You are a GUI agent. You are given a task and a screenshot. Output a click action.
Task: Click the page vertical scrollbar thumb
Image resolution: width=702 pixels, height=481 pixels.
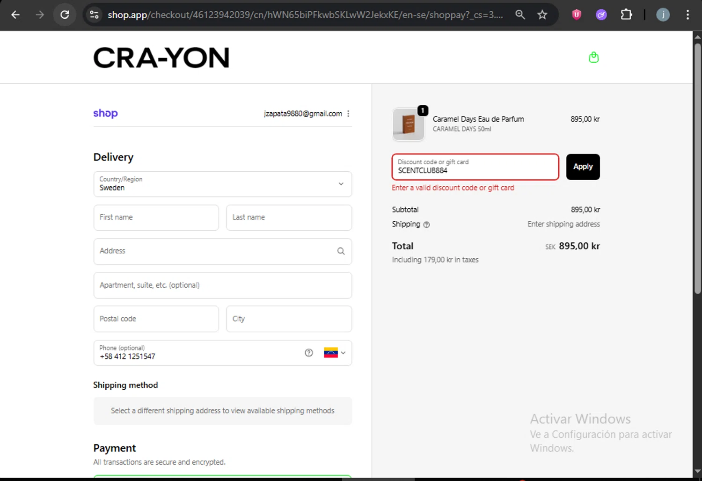point(697,168)
